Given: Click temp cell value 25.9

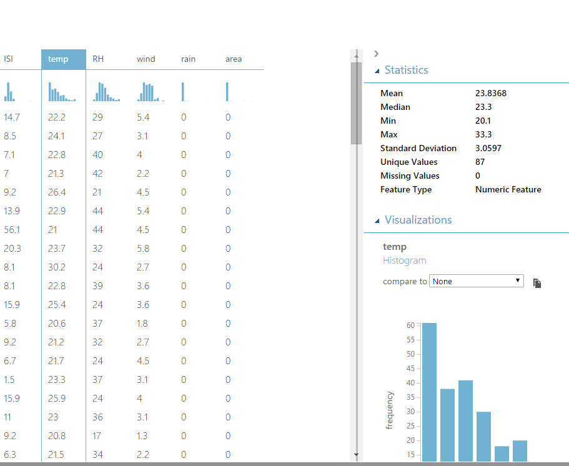Looking at the screenshot, I should 57,399.
